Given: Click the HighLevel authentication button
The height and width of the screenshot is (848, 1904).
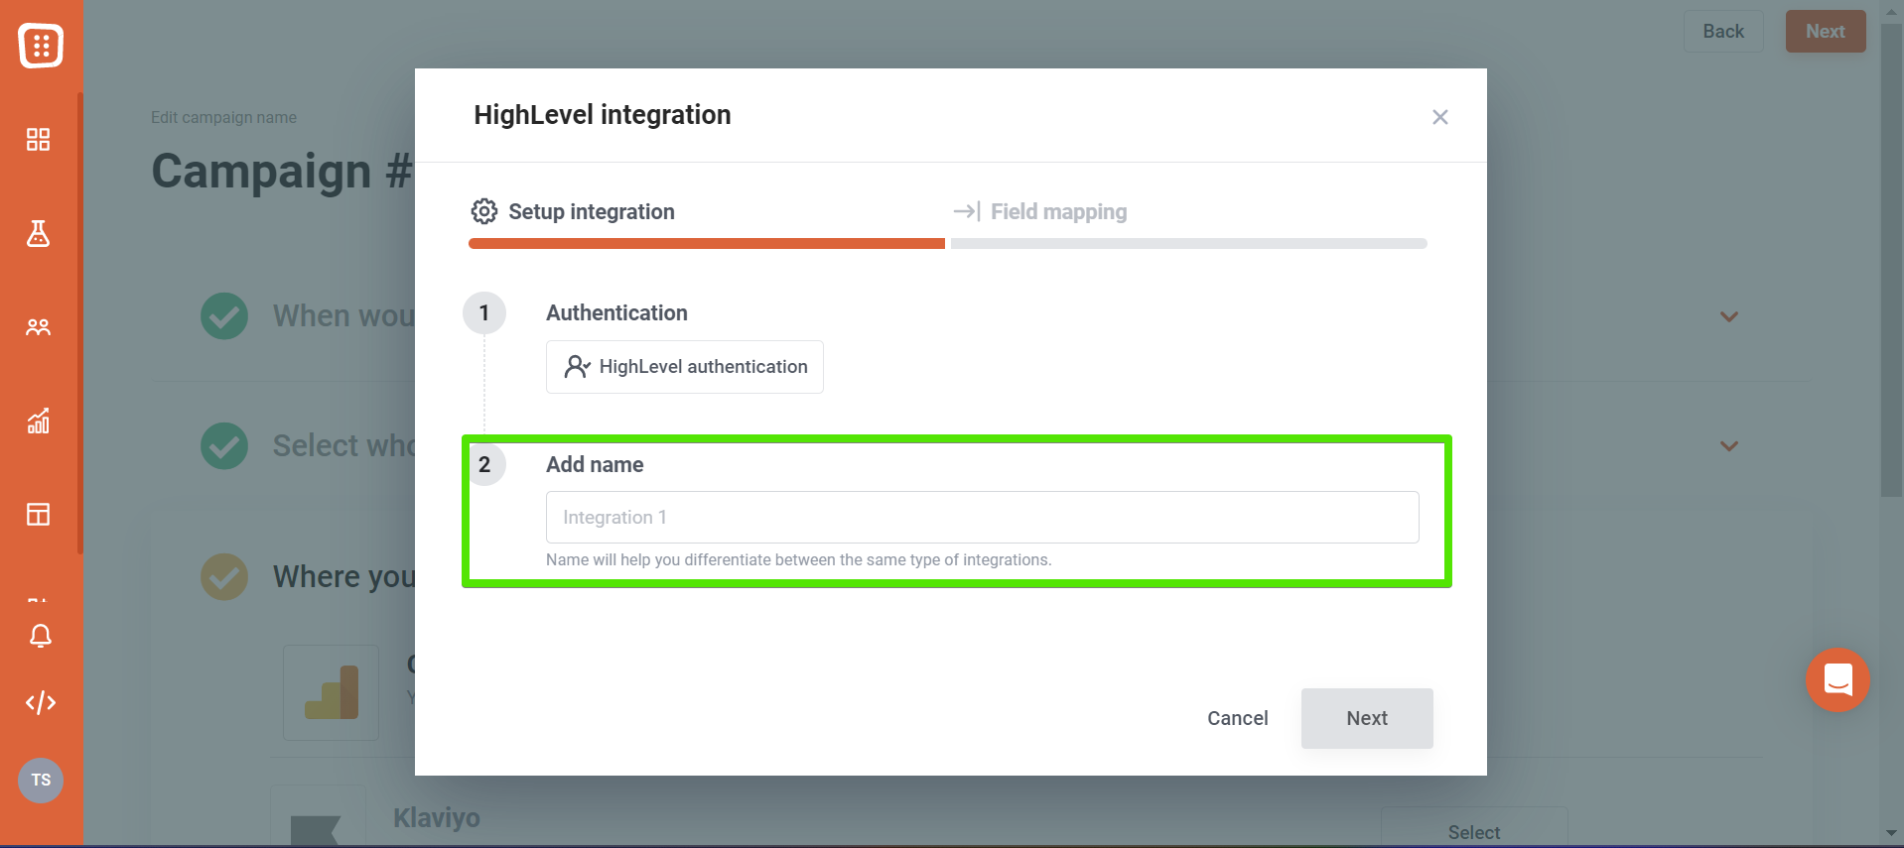Looking at the screenshot, I should tap(685, 367).
